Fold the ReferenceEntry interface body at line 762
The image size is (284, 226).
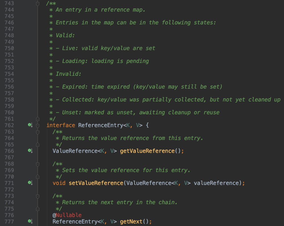coord(37,125)
